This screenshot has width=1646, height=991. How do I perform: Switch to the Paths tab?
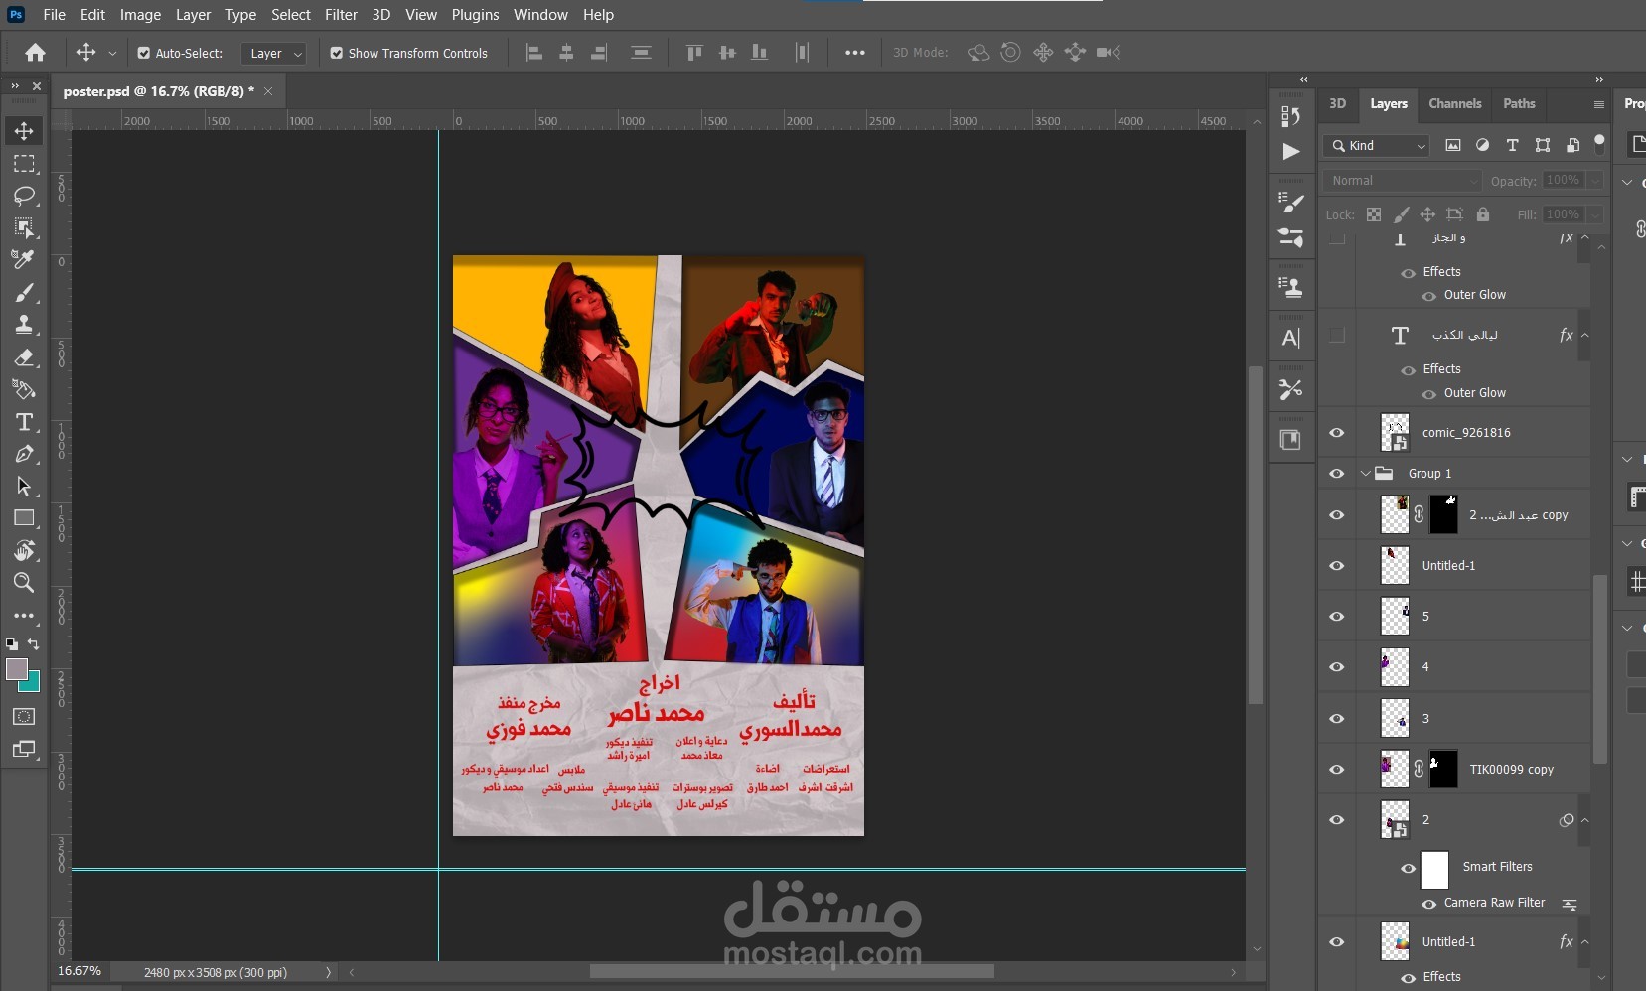coord(1519,103)
